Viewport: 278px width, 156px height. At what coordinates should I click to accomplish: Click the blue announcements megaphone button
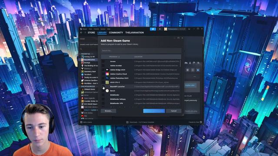[153, 29]
